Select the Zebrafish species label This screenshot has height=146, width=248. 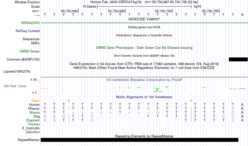33,132
